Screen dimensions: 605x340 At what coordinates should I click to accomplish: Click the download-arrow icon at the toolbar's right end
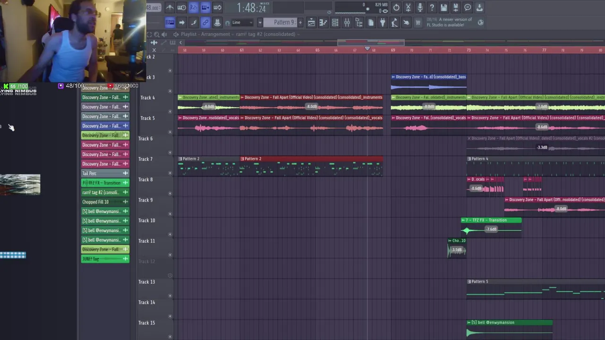tap(479, 8)
